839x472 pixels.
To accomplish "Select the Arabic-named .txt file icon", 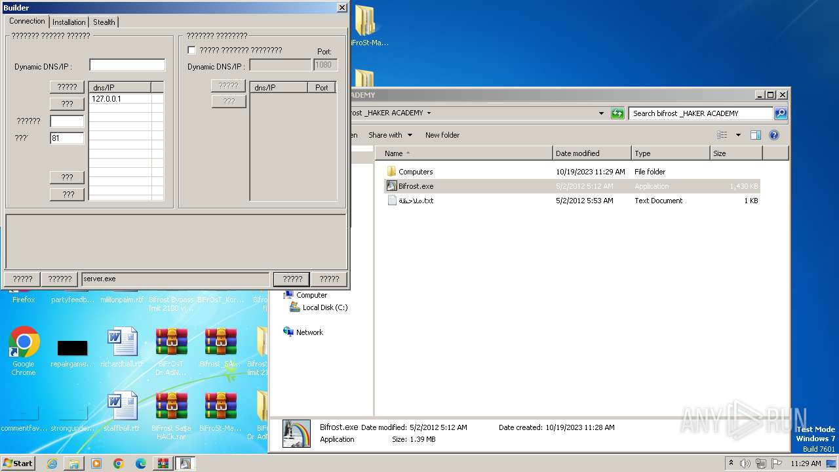I will point(391,201).
